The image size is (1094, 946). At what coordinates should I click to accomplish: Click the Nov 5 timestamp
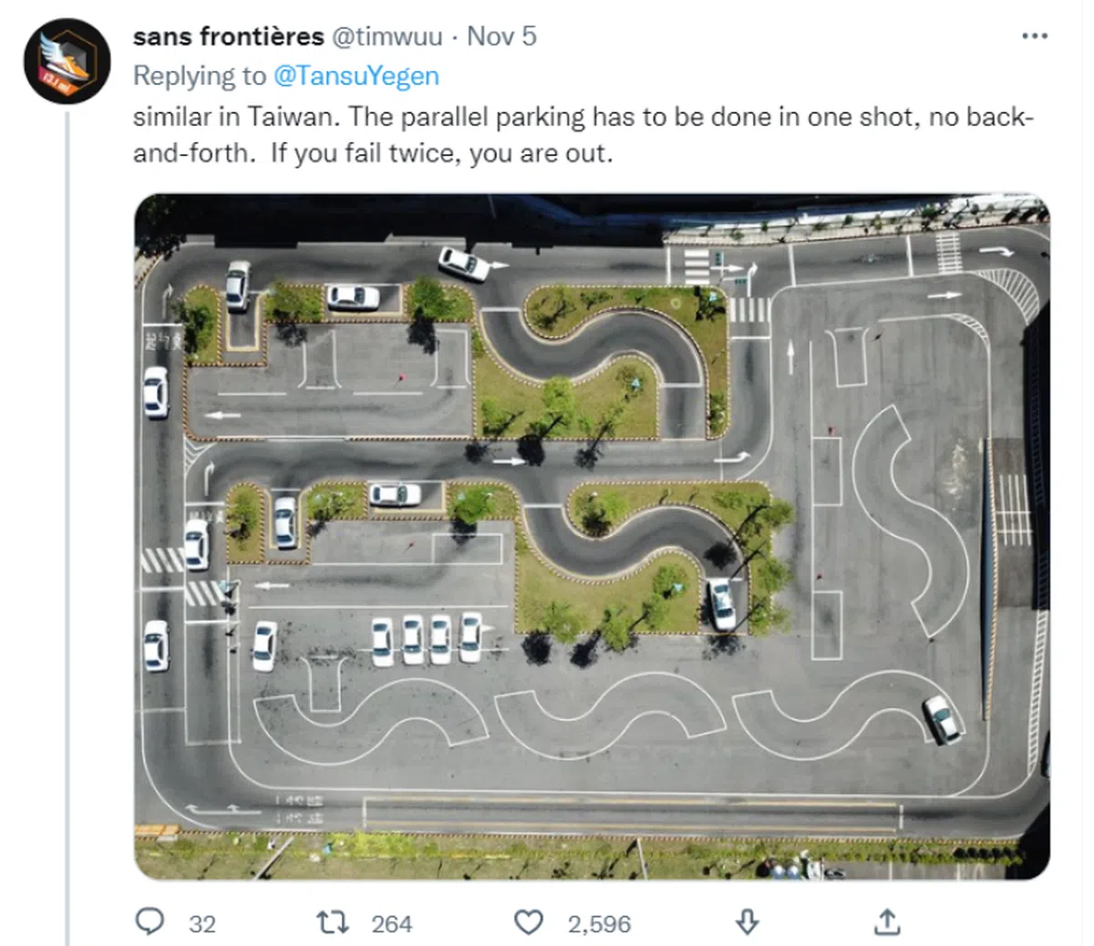click(501, 36)
